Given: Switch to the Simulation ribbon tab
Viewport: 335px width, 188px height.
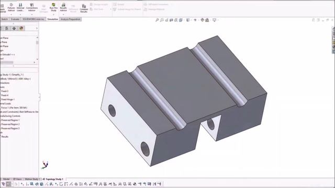Looking at the screenshot, I should point(52,19).
